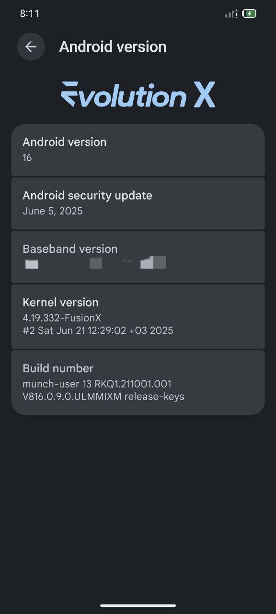Image resolution: width=276 pixels, height=614 pixels.
Task: Tap the V816.0.9.0.ULMMIXM release-keys text
Action: point(103,397)
